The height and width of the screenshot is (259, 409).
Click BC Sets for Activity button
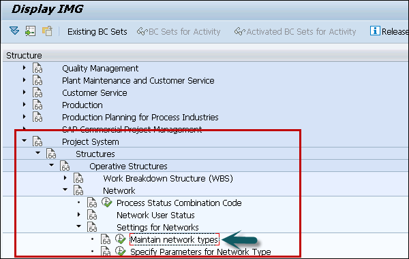tap(179, 32)
